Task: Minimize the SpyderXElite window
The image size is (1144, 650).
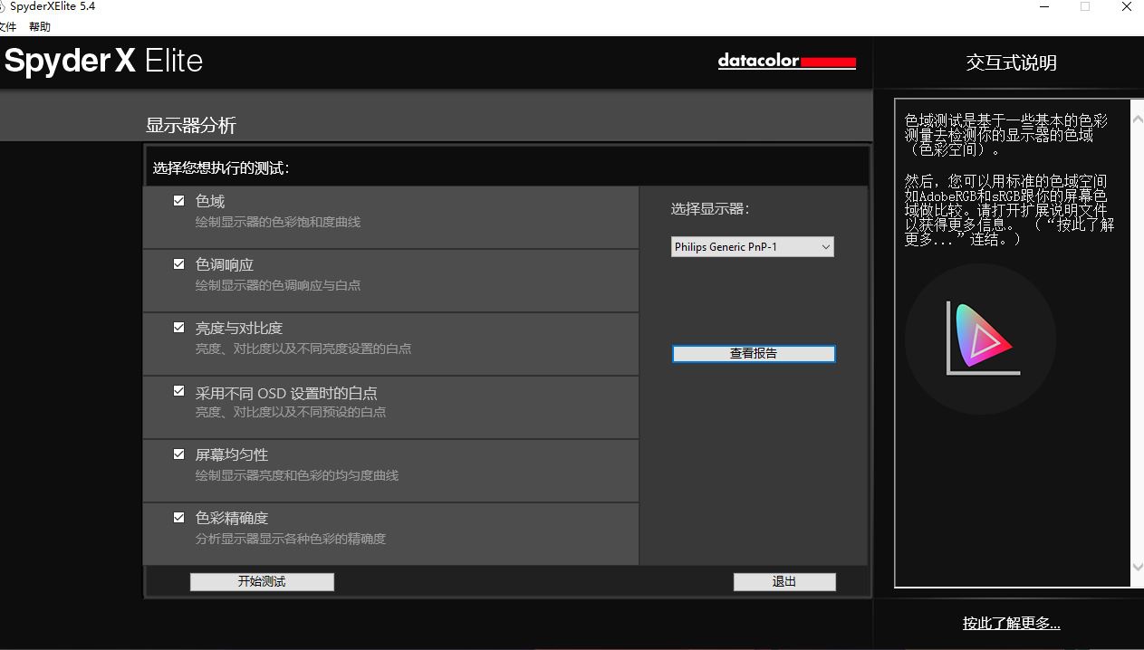Action: tap(1043, 6)
